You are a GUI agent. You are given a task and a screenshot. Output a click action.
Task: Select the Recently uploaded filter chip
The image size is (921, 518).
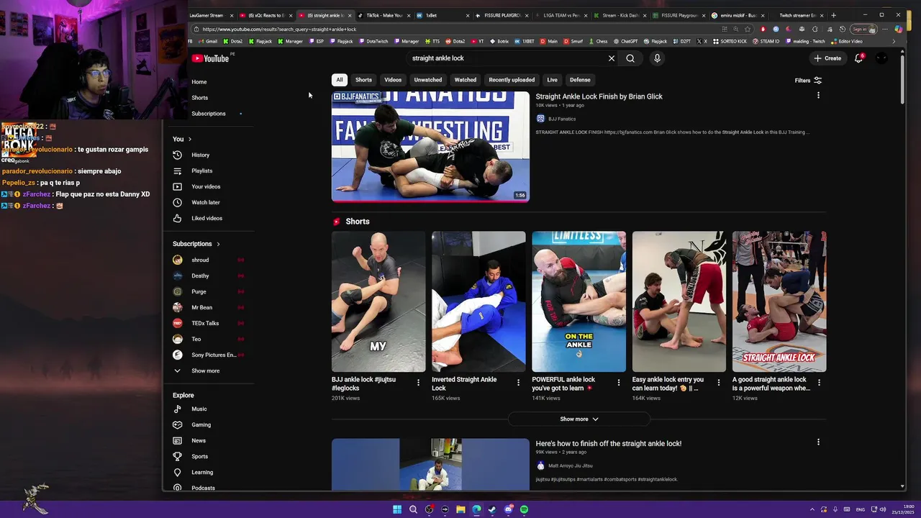tap(512, 80)
